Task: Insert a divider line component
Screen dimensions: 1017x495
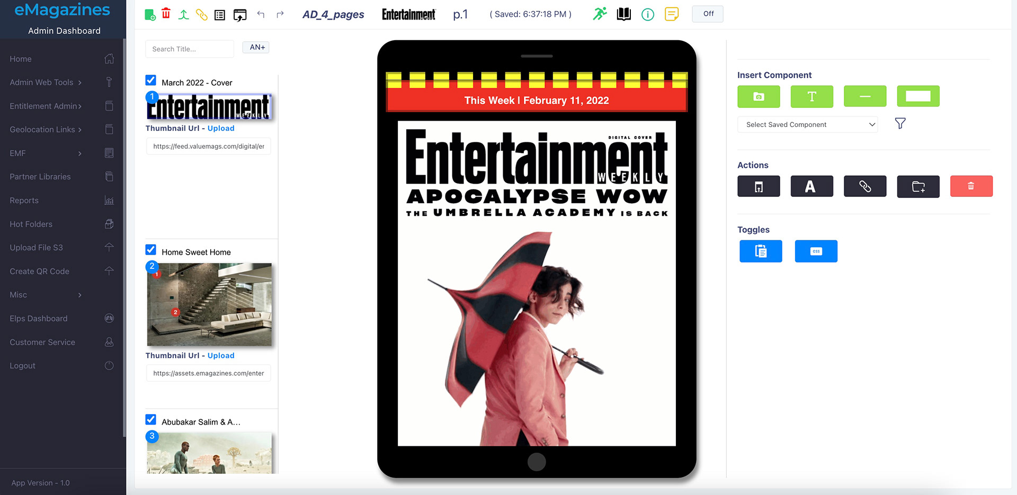Action: [x=865, y=96]
